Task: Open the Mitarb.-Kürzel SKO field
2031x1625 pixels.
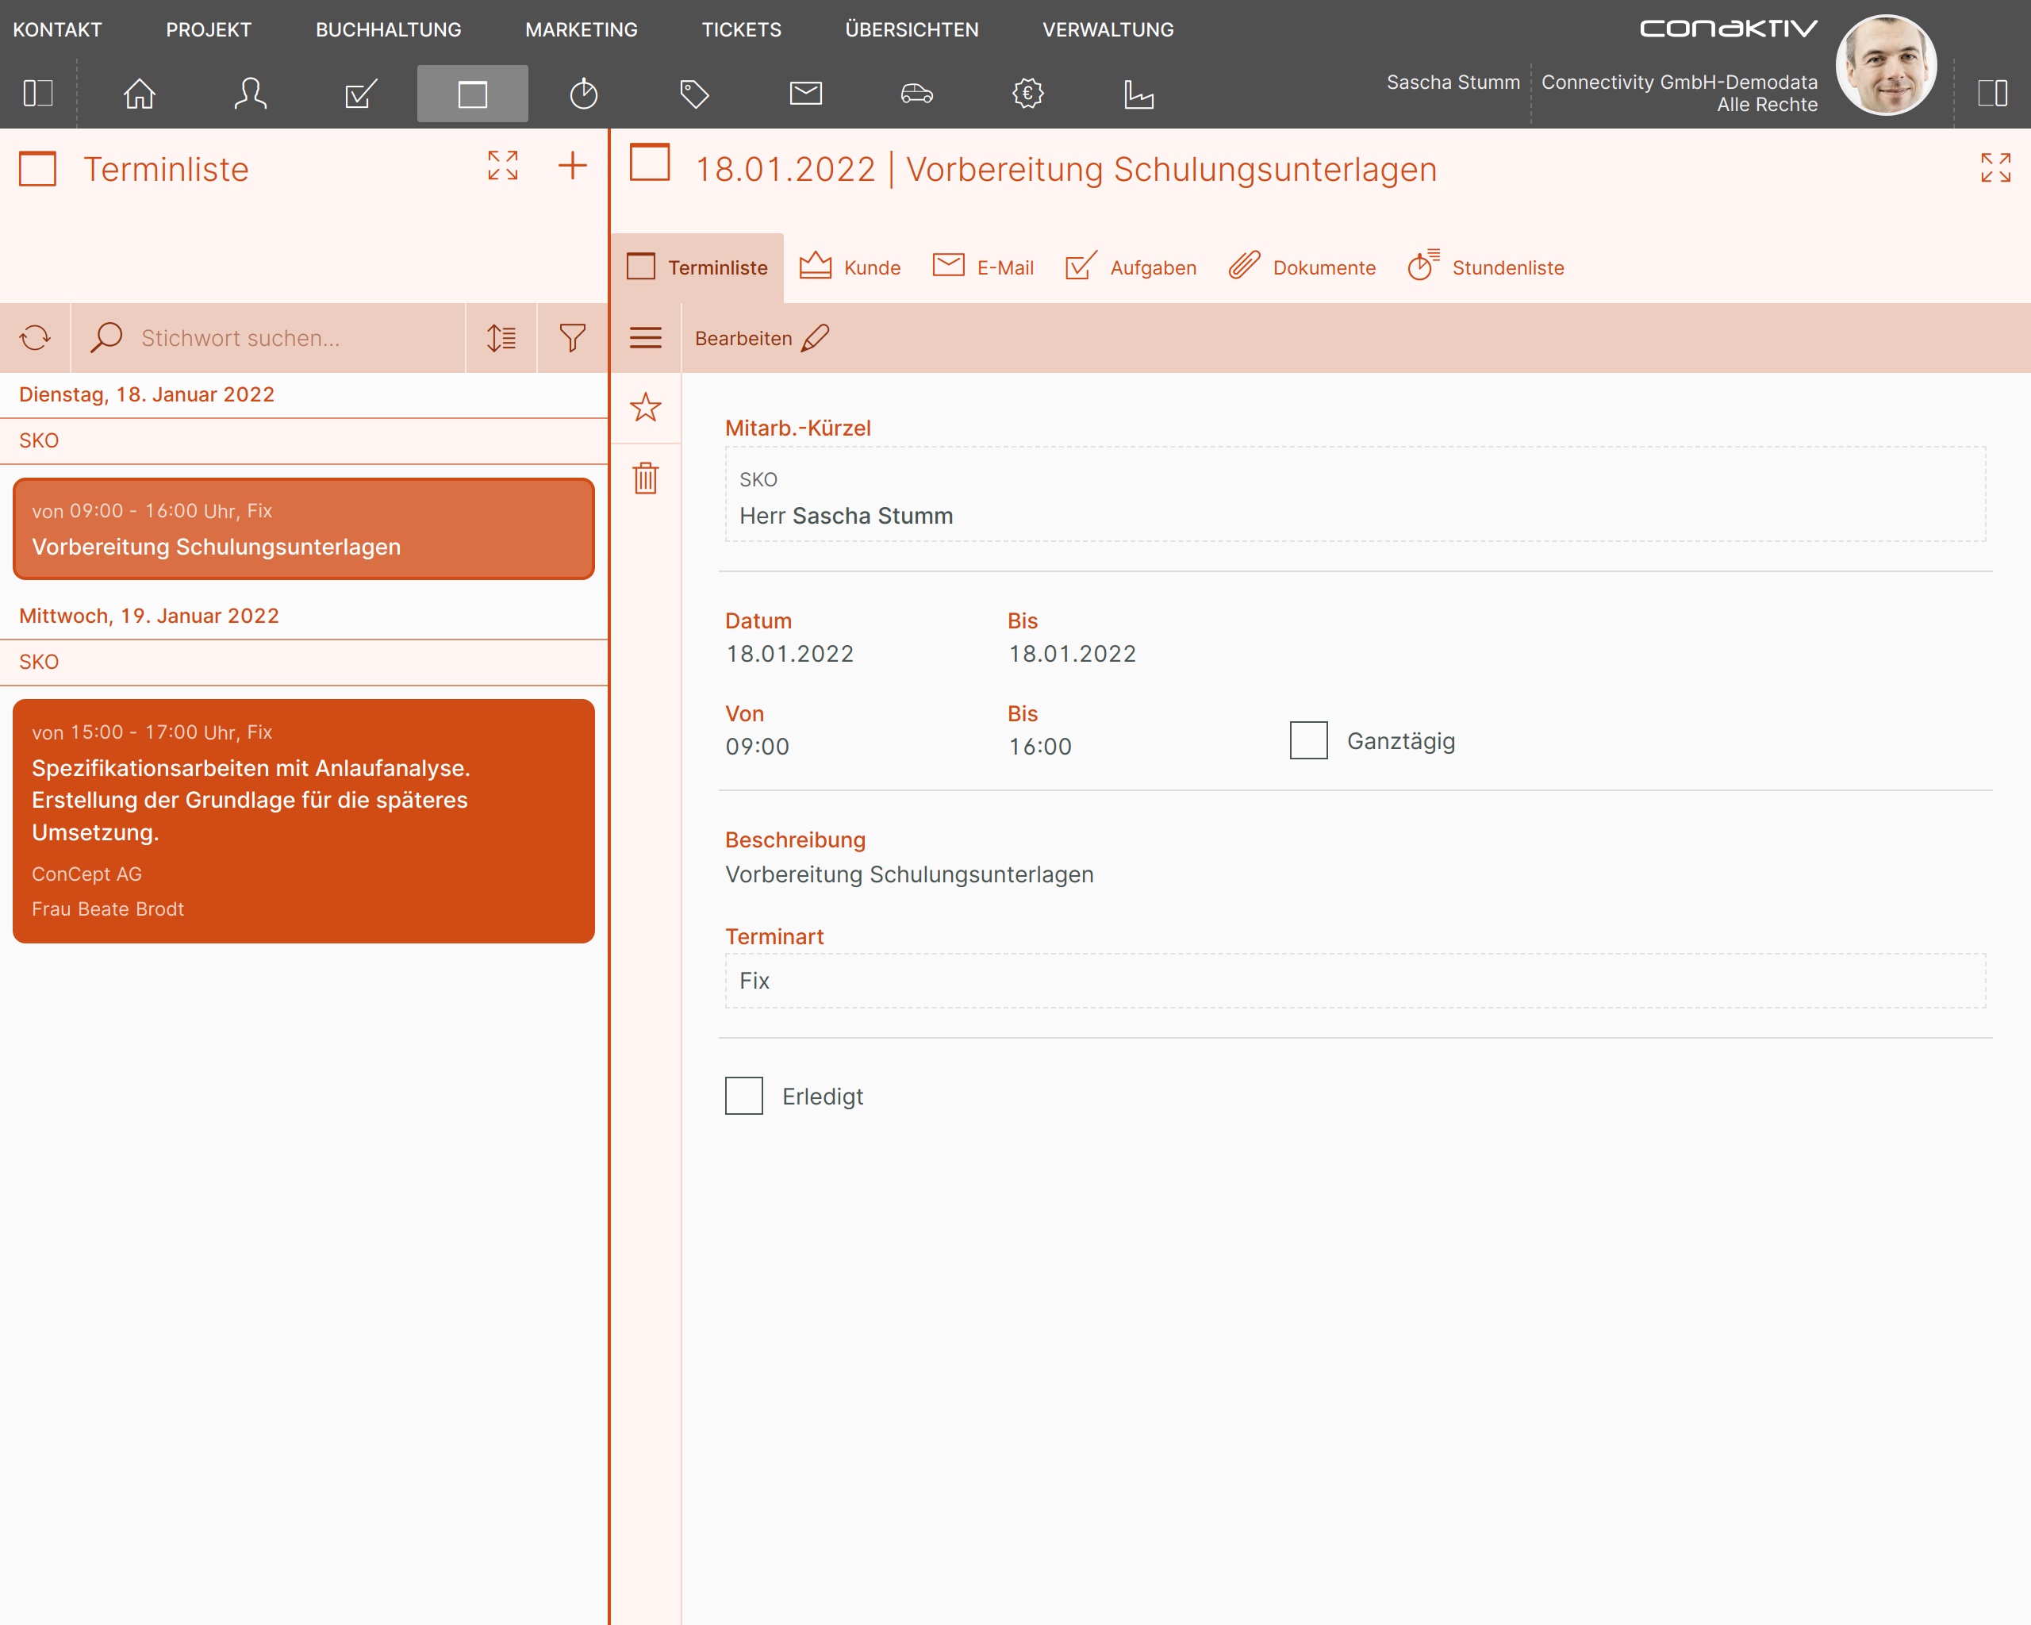Action: point(1354,494)
